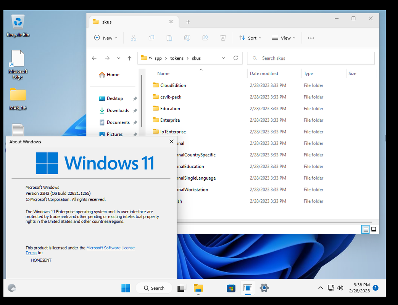Click the Share icon in Explorer toolbar
This screenshot has height=305, width=398.
[x=205, y=38]
